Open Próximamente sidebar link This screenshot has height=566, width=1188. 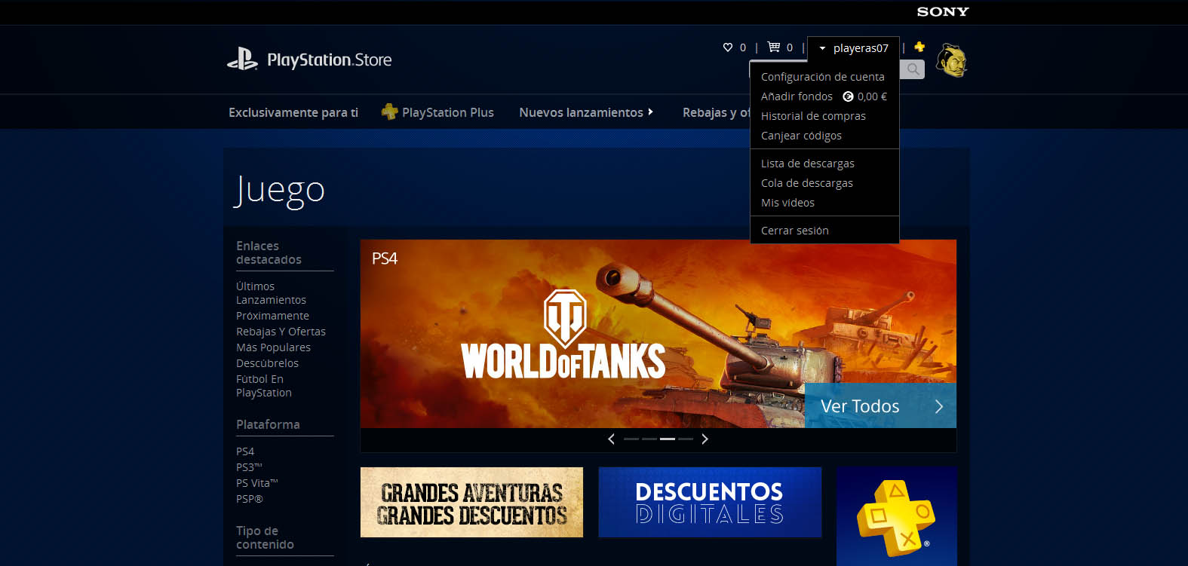point(272,316)
